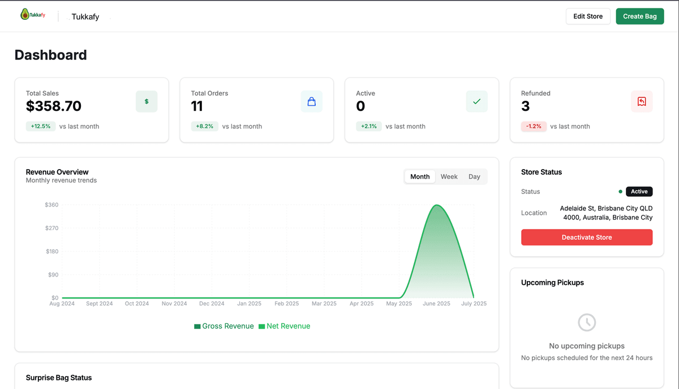Click the bag icon on Total Orders card
The image size is (679, 389).
(x=312, y=101)
